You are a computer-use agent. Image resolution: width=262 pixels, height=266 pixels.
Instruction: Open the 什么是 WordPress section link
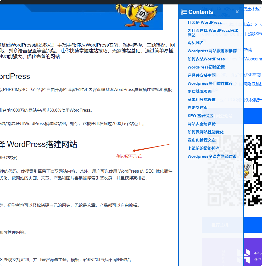point(205,22)
